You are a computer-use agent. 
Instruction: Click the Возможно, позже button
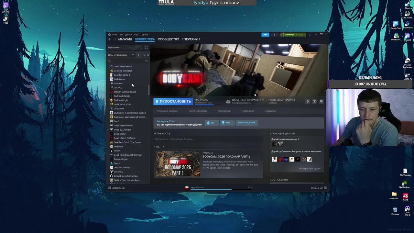coord(246,123)
